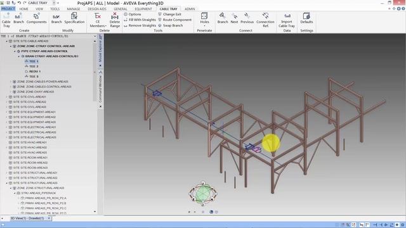Click the Cable Tray create icon
406x228 pixels.
click(x=6, y=20)
